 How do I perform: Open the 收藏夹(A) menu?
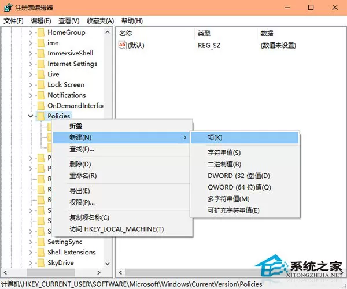101,21
